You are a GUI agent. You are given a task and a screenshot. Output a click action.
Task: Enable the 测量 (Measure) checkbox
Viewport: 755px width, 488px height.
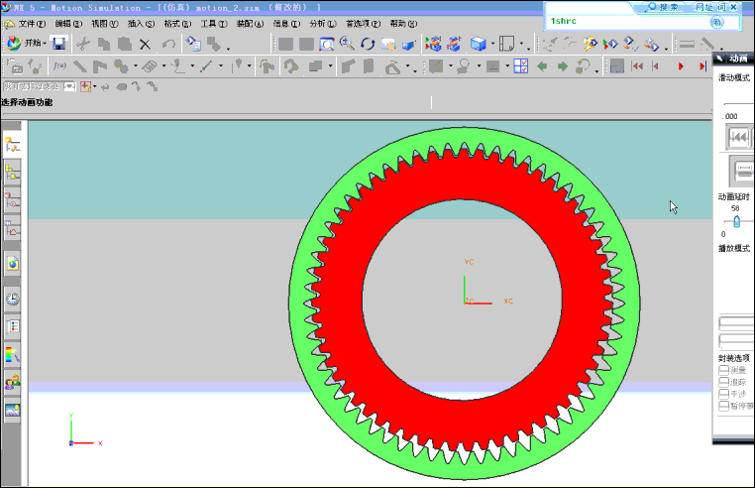(x=722, y=370)
